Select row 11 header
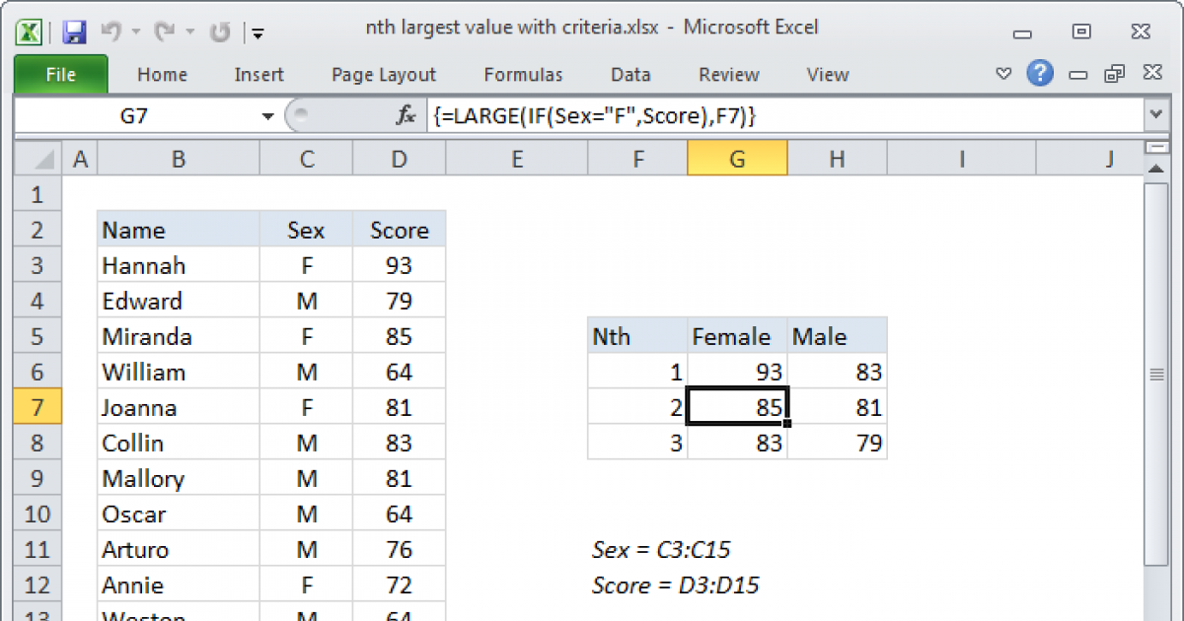This screenshot has width=1184, height=621. 38,550
